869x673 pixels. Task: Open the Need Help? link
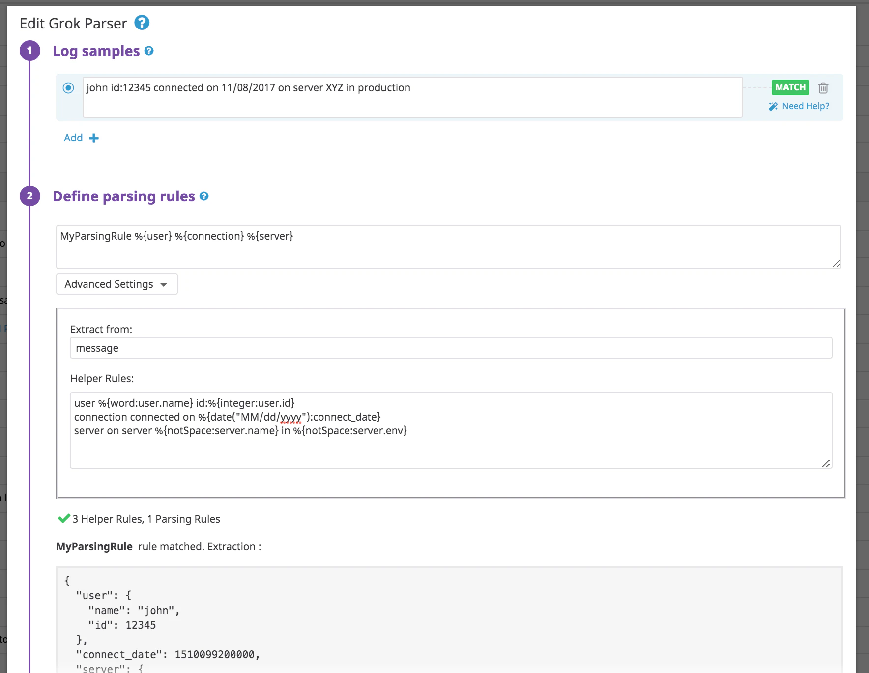[x=806, y=106]
